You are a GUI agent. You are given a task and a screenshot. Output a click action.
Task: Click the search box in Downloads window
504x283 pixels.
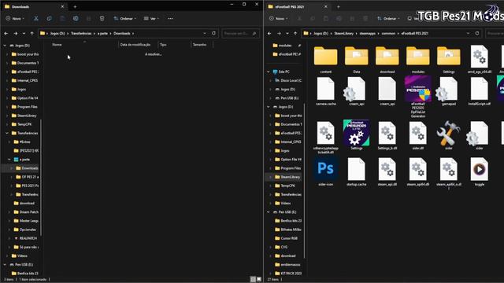pyautogui.click(x=240, y=33)
